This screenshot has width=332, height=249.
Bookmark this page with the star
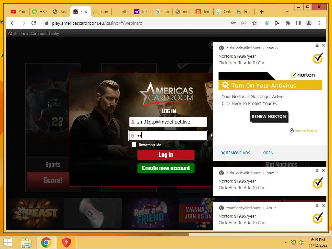coord(254,23)
